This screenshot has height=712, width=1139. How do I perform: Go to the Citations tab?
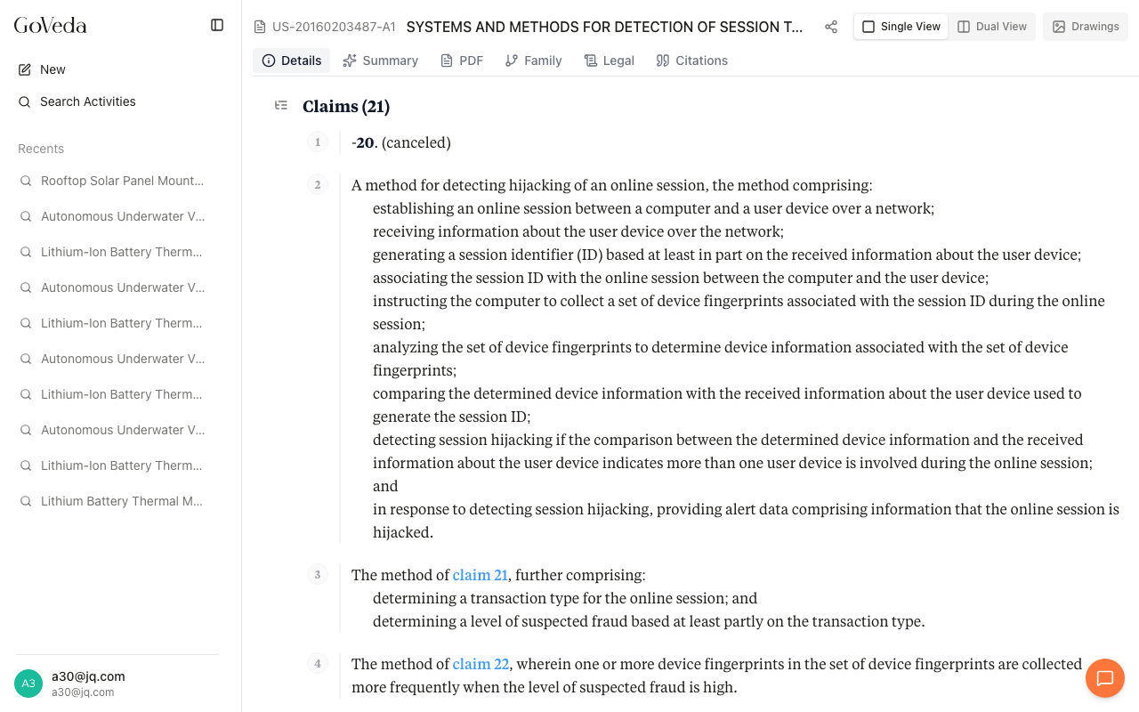(x=691, y=61)
